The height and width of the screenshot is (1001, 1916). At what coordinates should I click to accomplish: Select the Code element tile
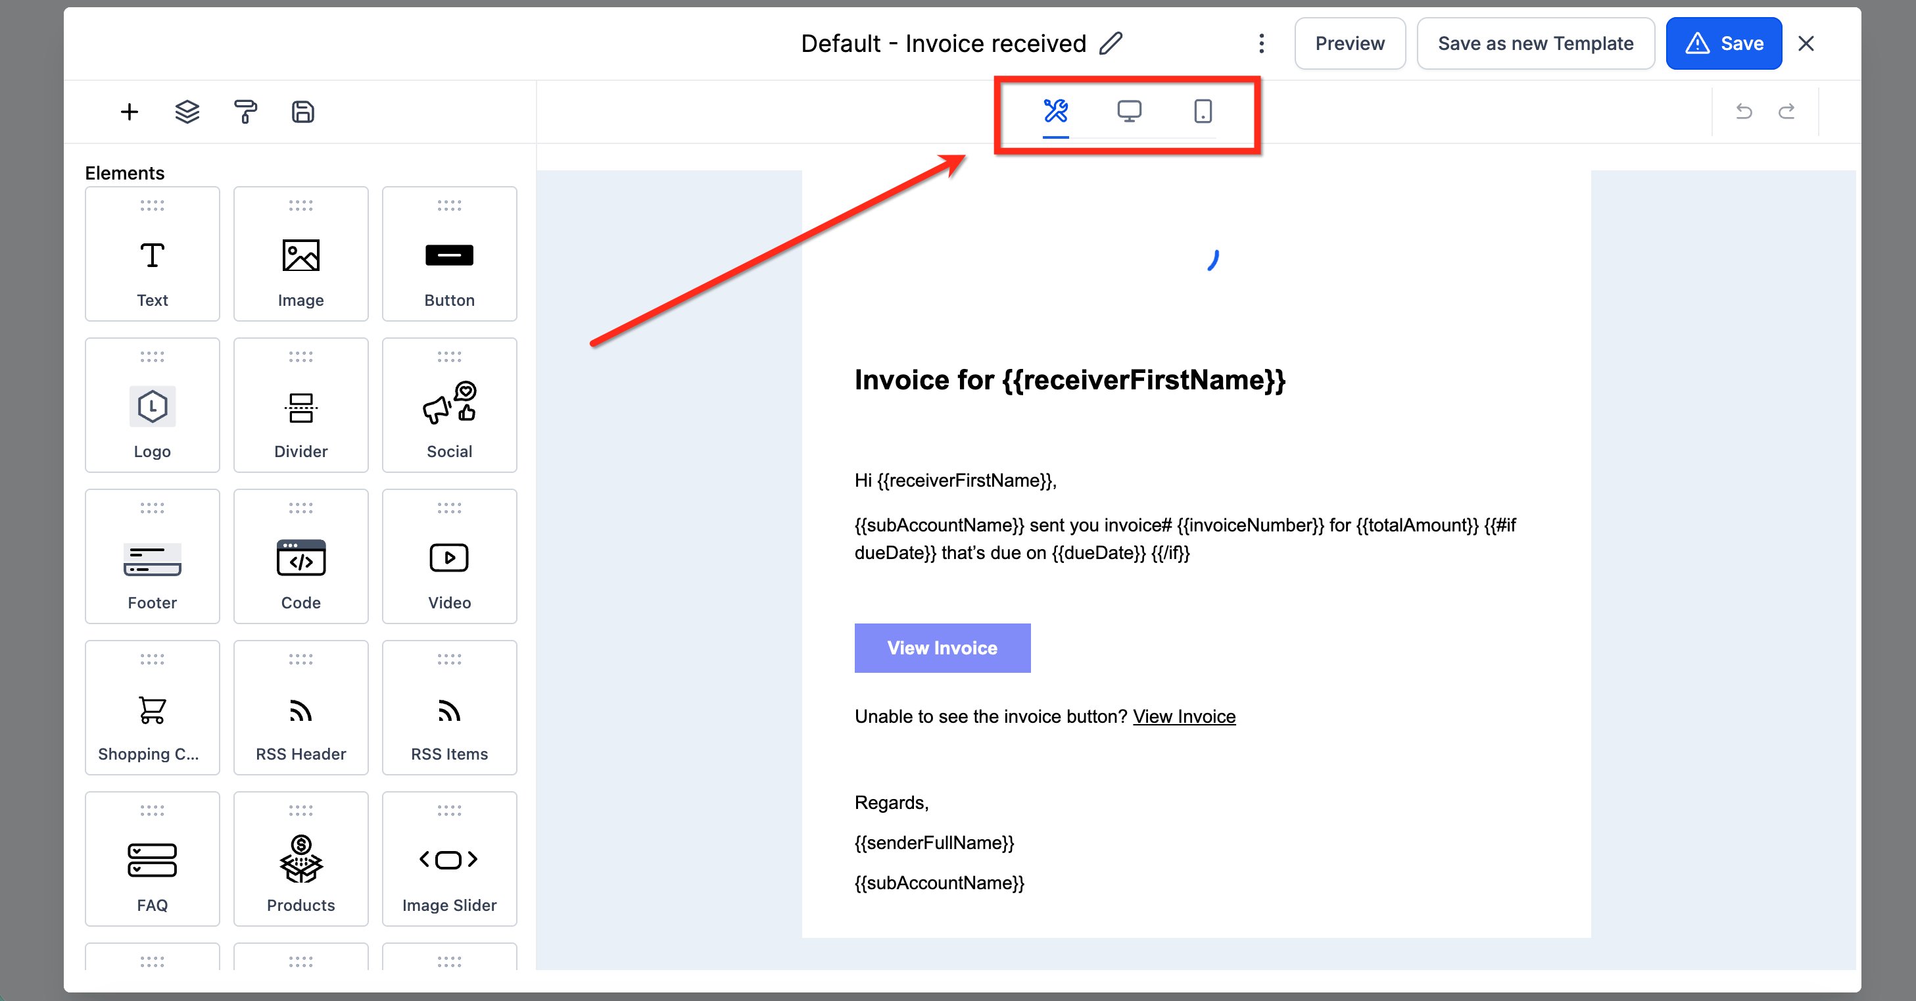tap(300, 556)
